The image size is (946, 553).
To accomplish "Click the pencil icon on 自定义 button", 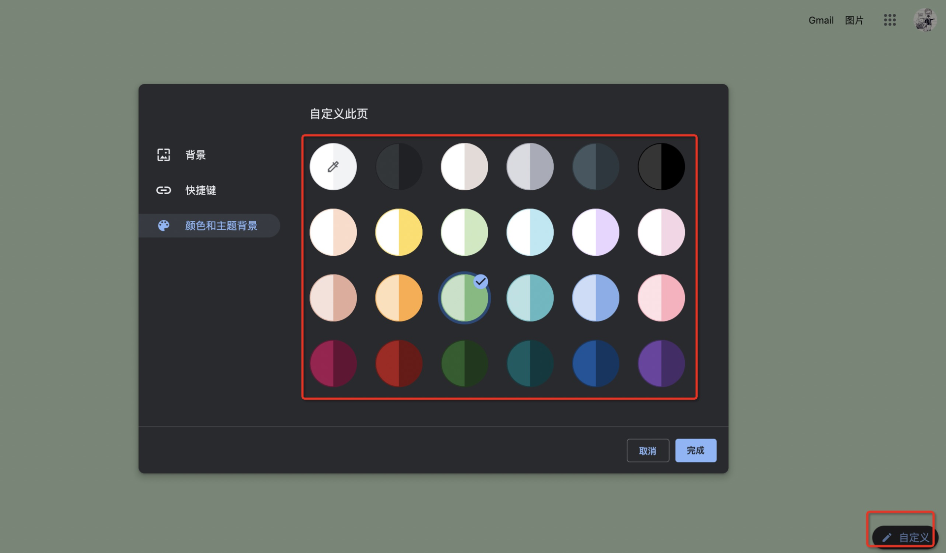I will (887, 538).
